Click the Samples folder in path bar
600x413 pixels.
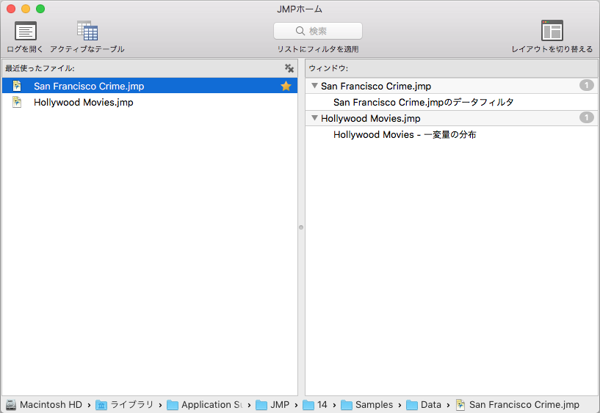click(374, 405)
